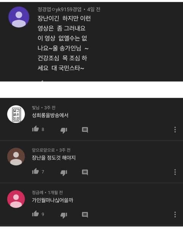This screenshot has height=233, width=183.
Task: Open 앞으로앞으로's brown profile avatar
Action: pyautogui.click(x=16, y=157)
